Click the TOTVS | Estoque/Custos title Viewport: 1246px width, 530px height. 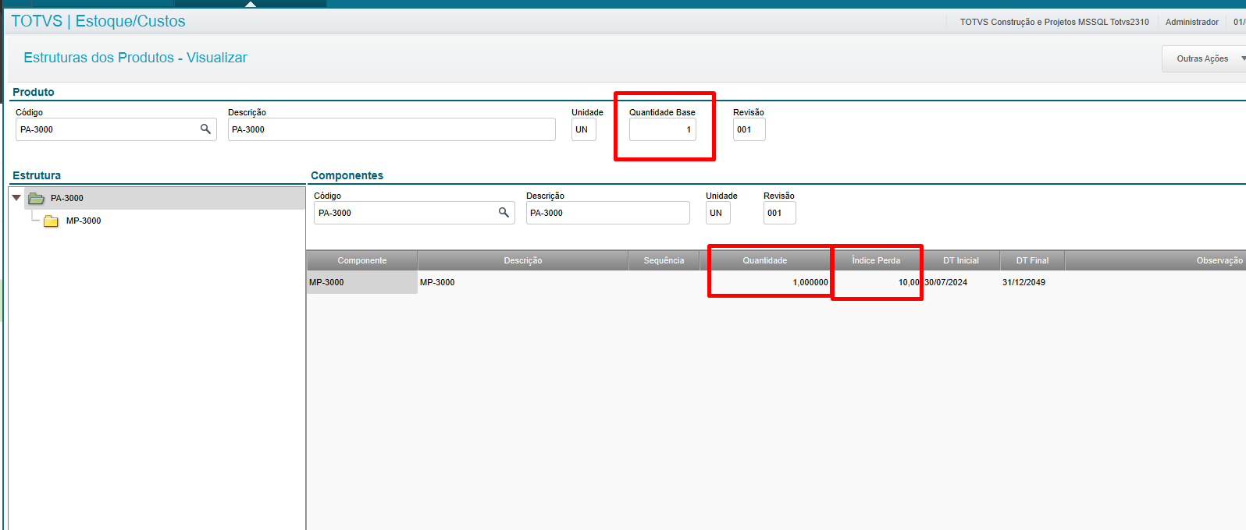pyautogui.click(x=98, y=21)
